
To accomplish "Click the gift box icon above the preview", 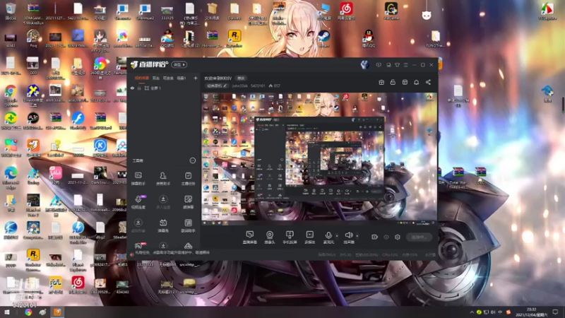I will [x=381, y=82].
